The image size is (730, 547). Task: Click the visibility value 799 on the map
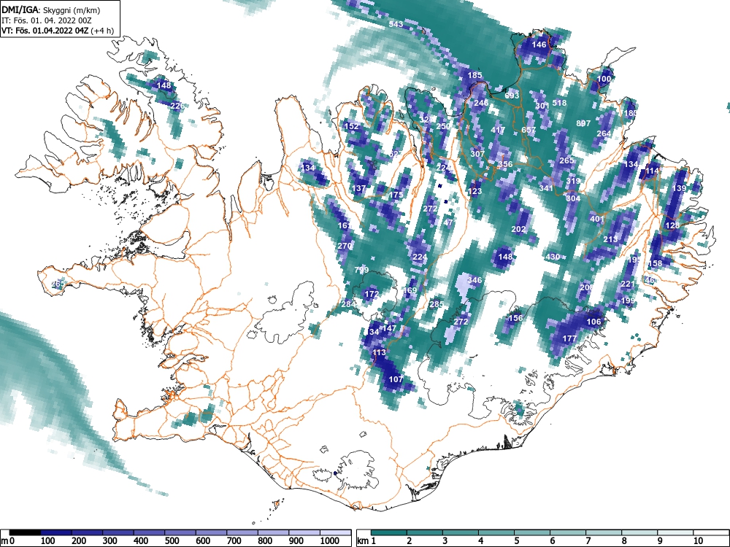point(361,270)
